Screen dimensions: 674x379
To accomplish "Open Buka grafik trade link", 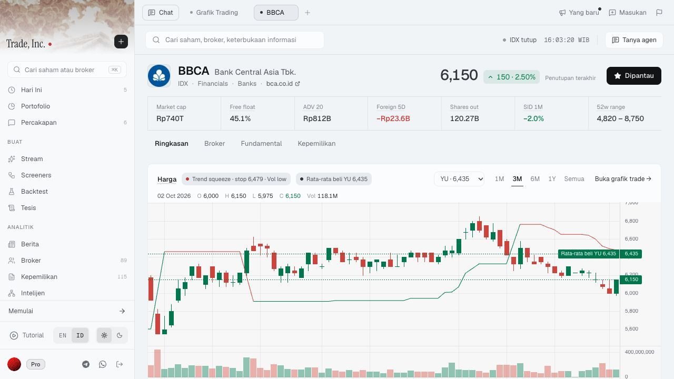I will point(623,179).
